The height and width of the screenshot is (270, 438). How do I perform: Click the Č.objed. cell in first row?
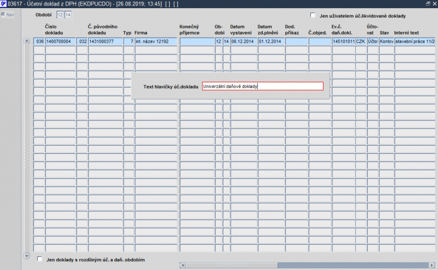pos(320,42)
